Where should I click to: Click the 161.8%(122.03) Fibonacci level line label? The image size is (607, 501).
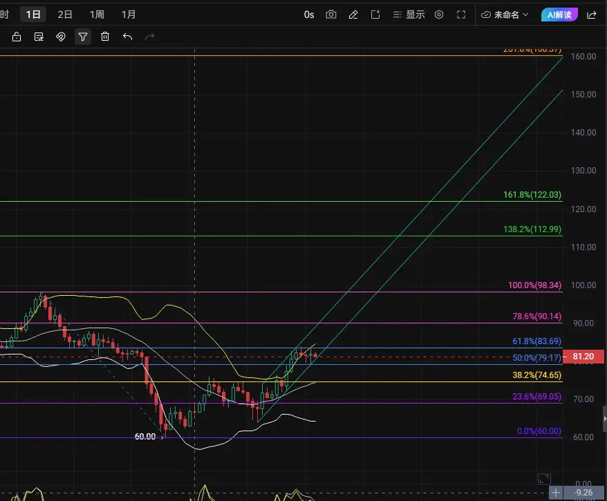[532, 195]
